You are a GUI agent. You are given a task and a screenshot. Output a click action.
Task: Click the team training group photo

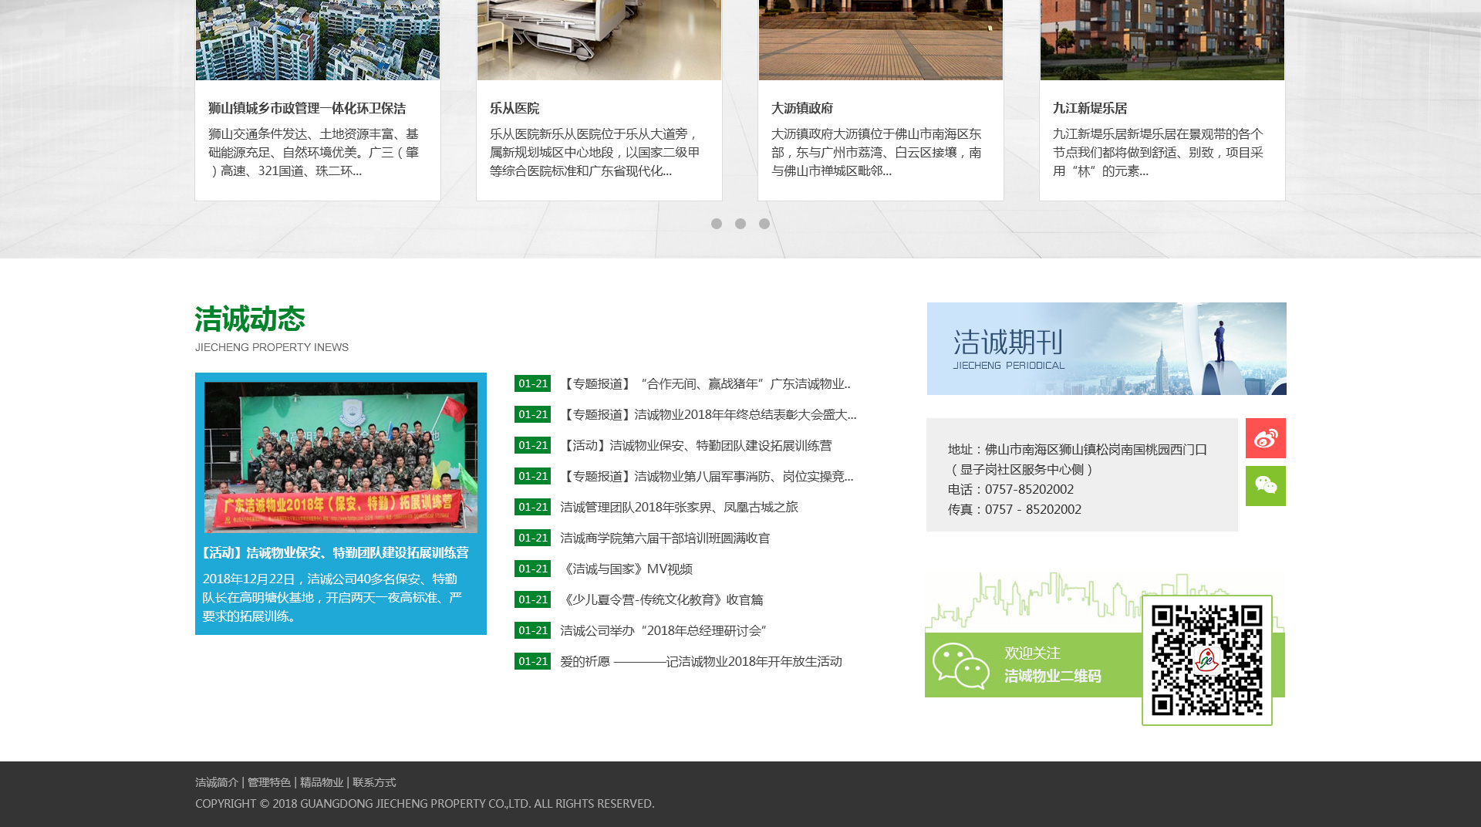point(341,457)
